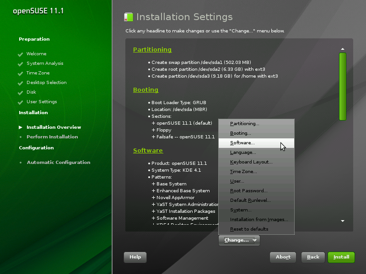Choose System... from the Change menu

click(x=256, y=210)
